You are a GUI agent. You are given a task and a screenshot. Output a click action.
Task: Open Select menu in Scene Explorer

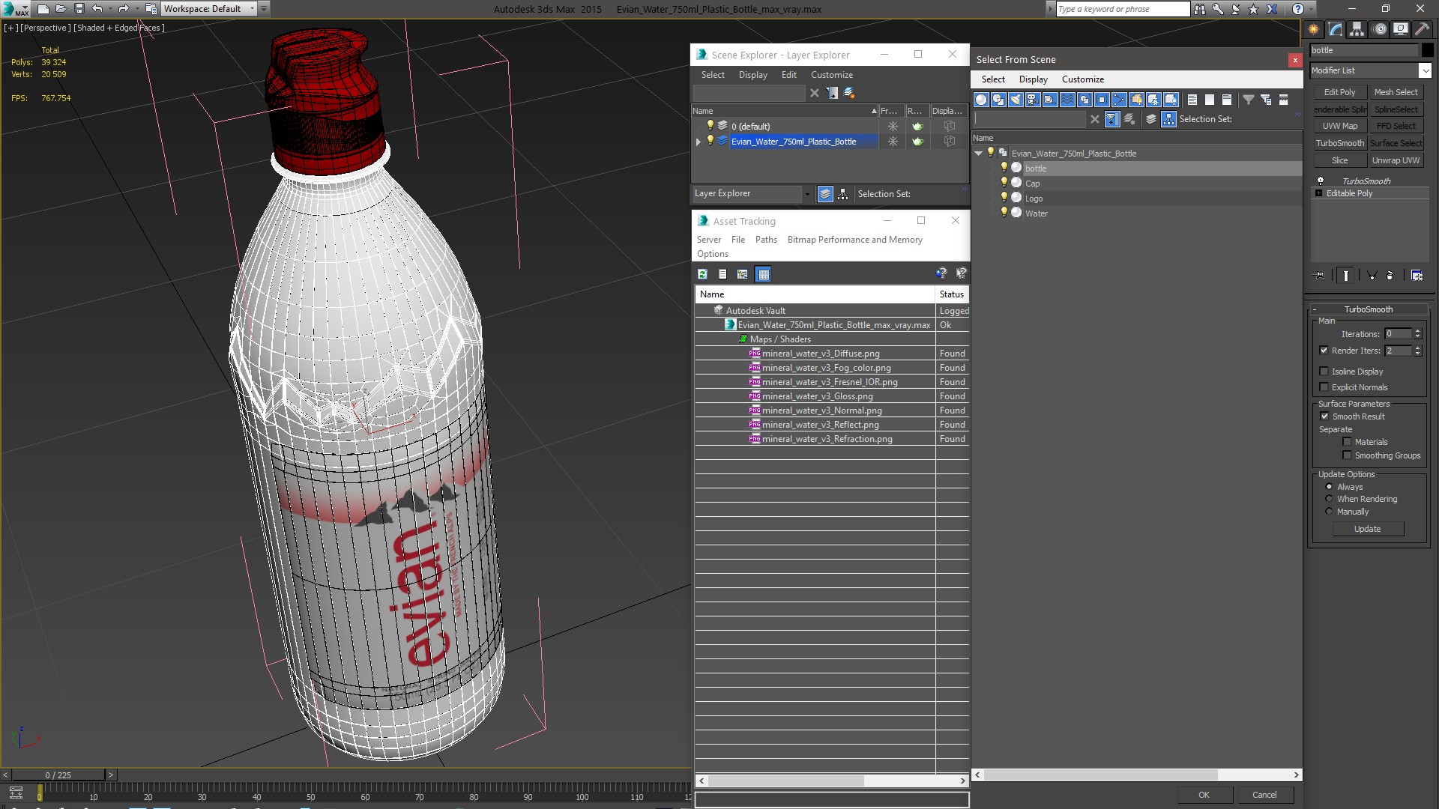(x=713, y=75)
